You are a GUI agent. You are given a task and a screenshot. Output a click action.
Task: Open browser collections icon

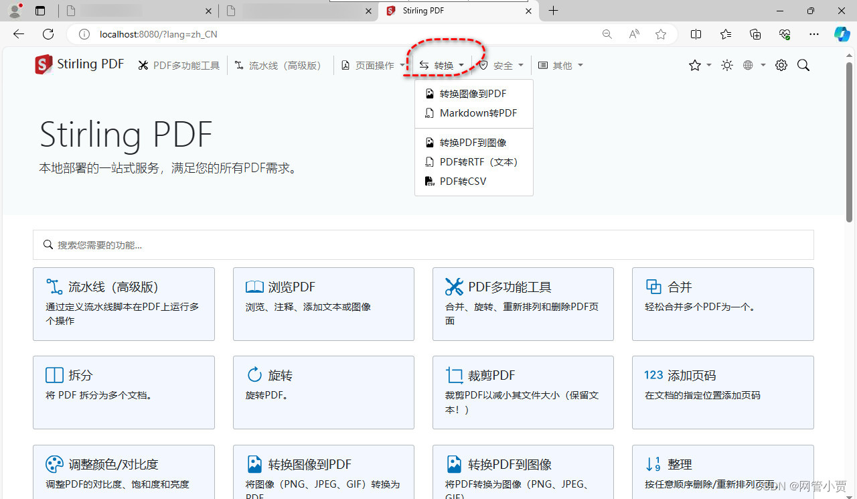[755, 34]
